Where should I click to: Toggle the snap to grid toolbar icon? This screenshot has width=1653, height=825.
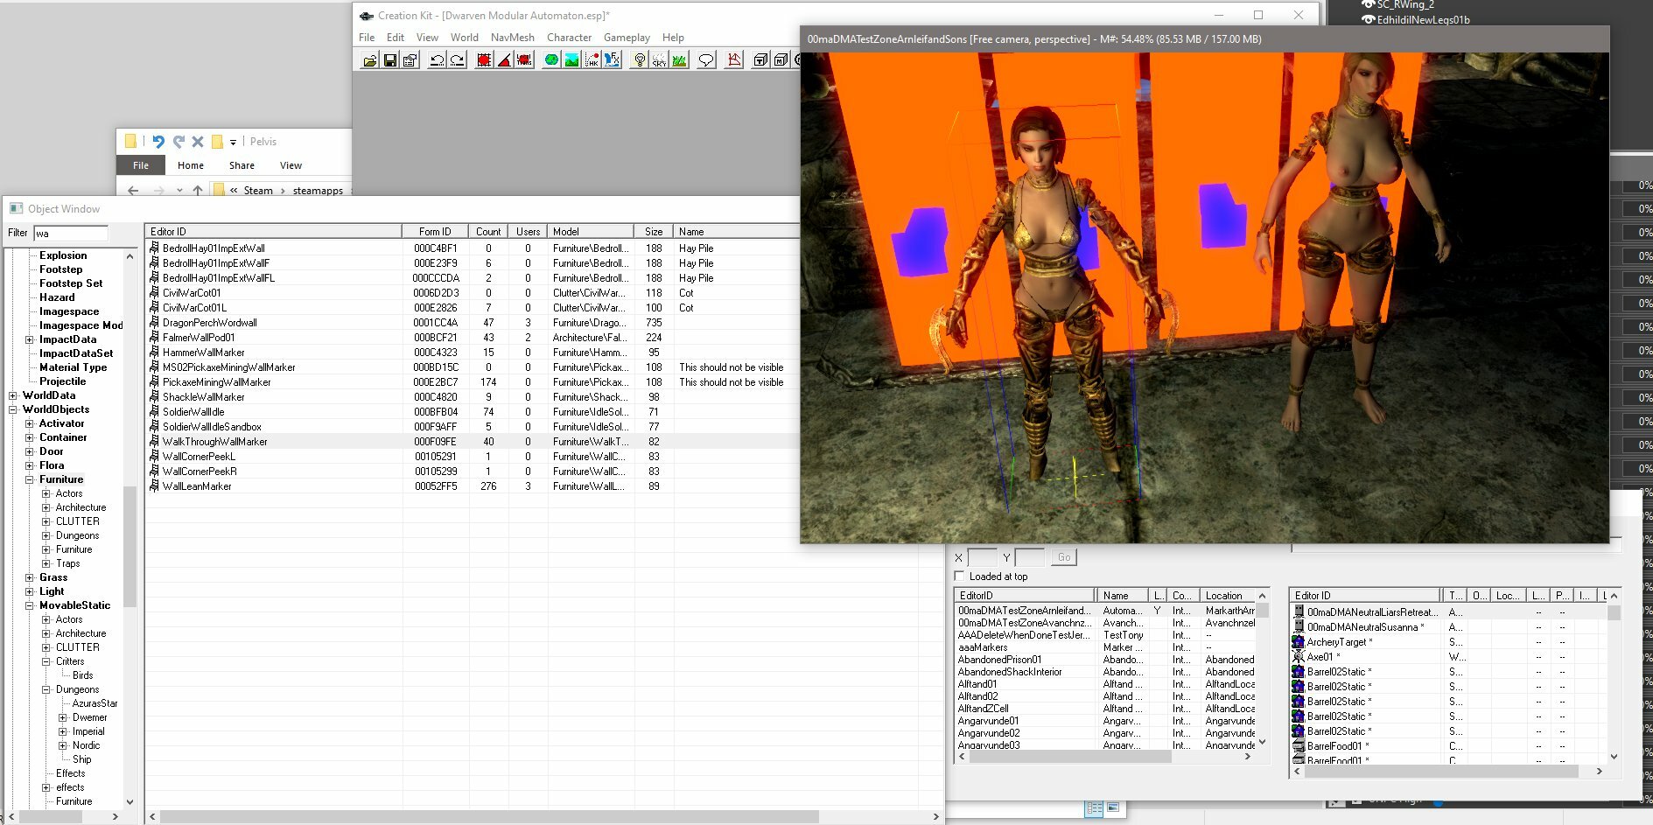coord(484,59)
